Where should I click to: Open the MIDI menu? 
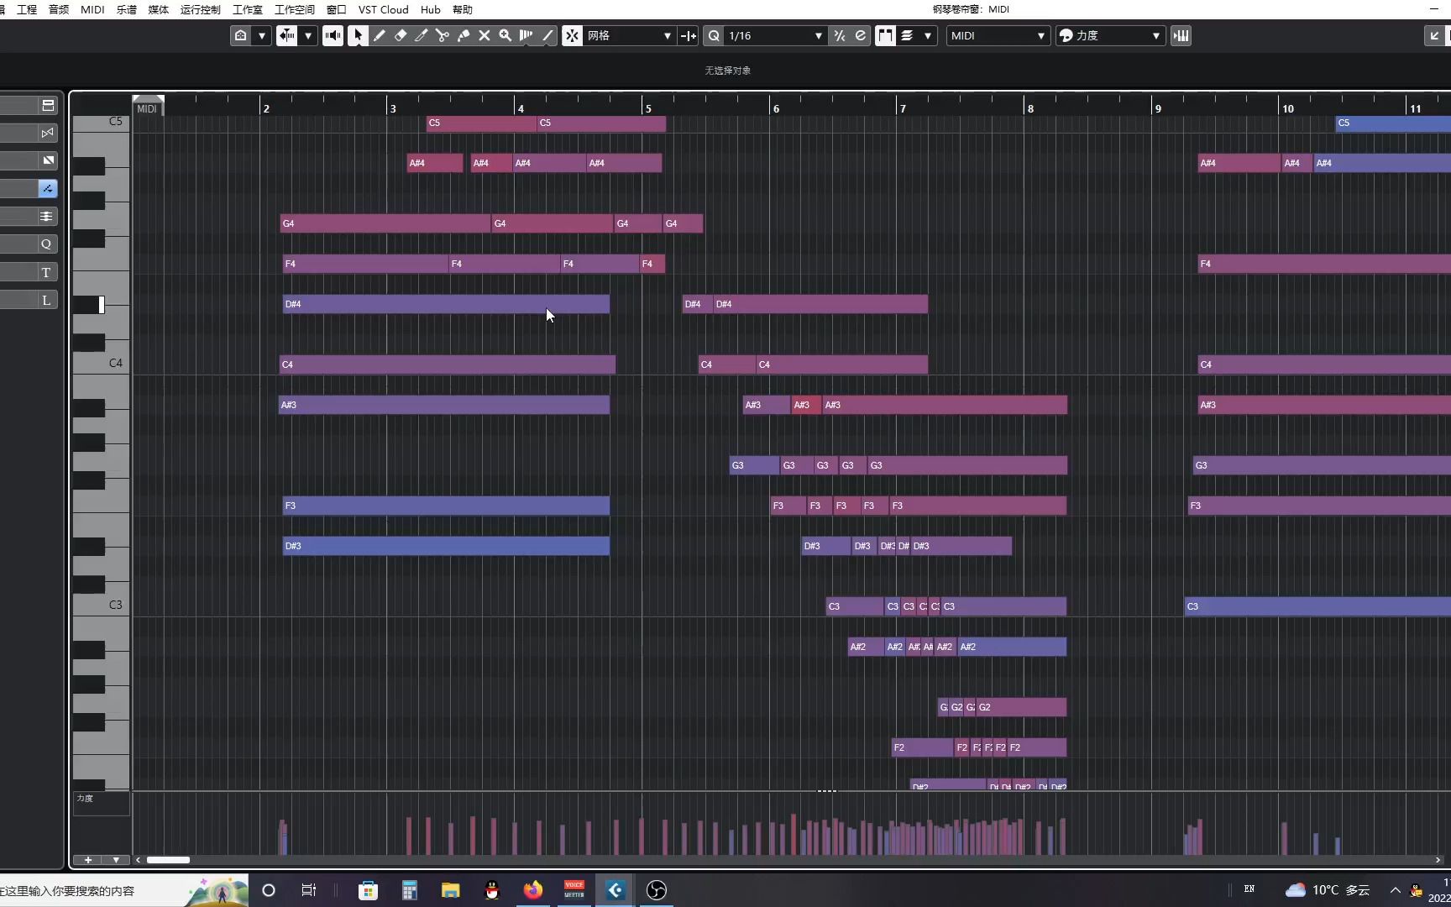(92, 9)
